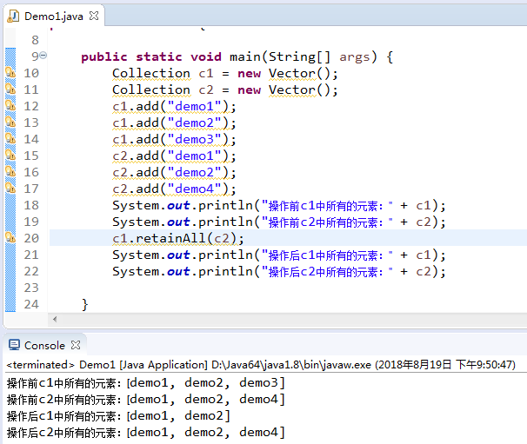Click 'Collection c1 = new Vector();' code line
The width and height of the screenshot is (527, 444).
[225, 73]
